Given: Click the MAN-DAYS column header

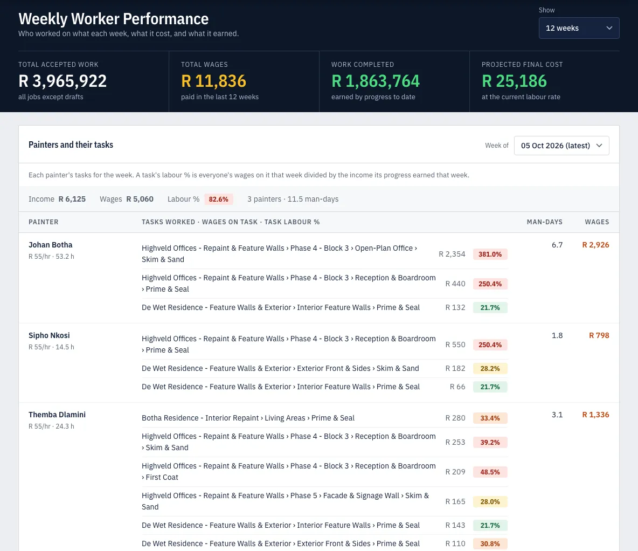Looking at the screenshot, I should pyautogui.click(x=544, y=222).
